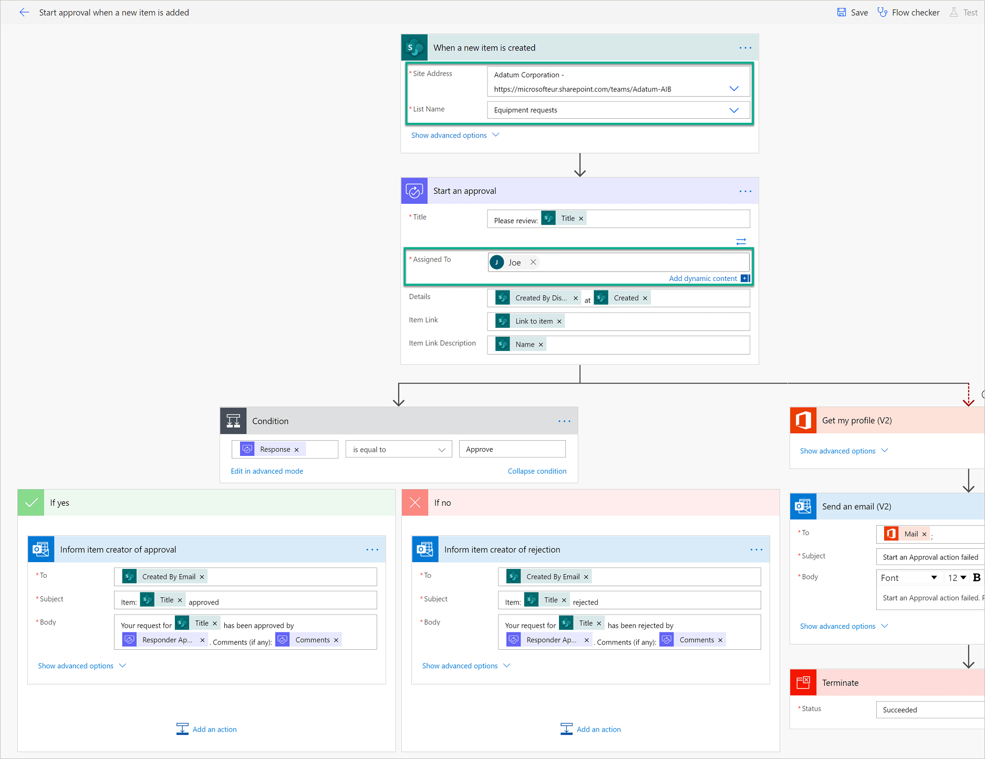
Task: Open the ellipsis menu on When a new item is created
Action: (x=745, y=47)
